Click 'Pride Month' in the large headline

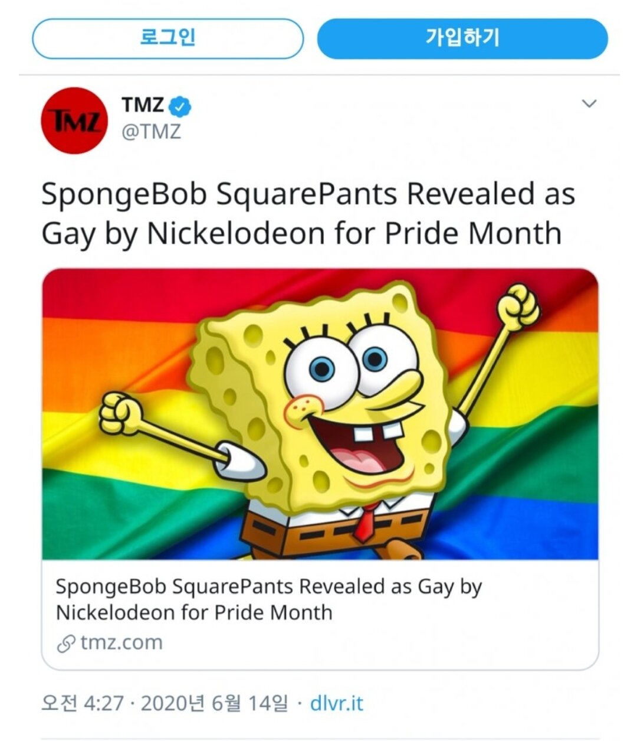coord(473,233)
